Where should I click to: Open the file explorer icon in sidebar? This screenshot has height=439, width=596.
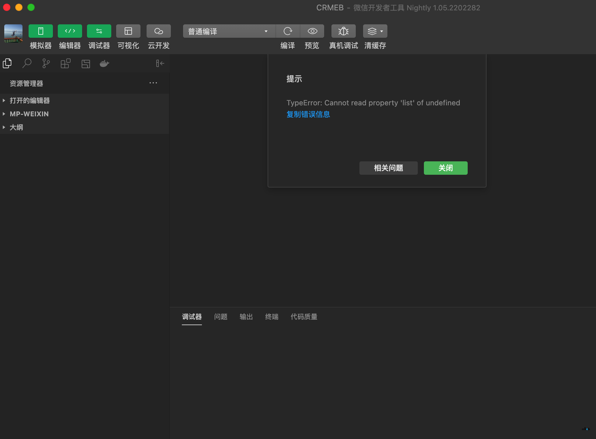click(x=7, y=63)
